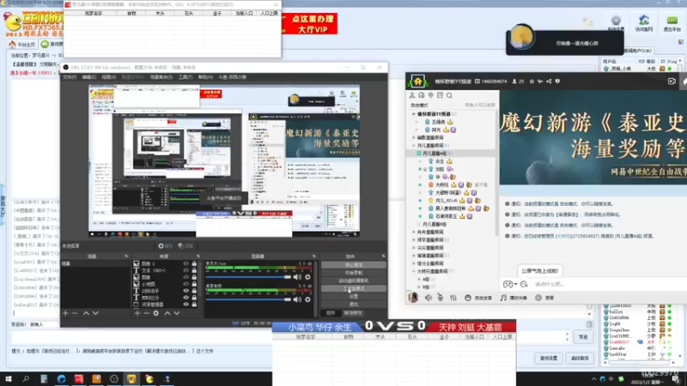Click the emoji game controller icon in YY chat
Viewport: 687px width, 386px height.
point(508,284)
